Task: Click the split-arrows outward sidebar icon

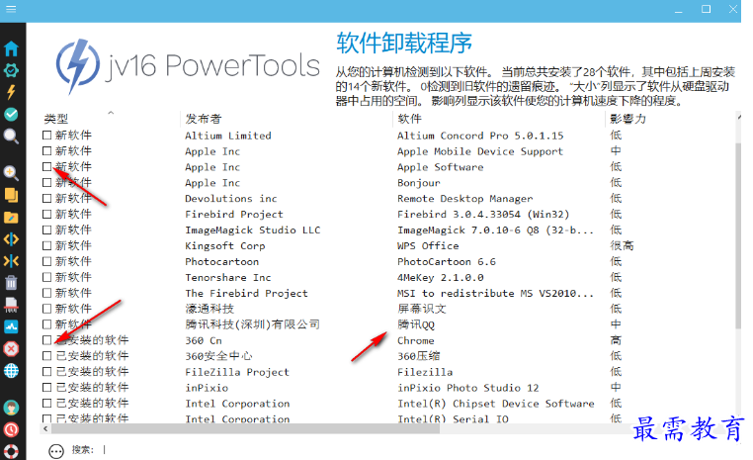Action: point(11,238)
